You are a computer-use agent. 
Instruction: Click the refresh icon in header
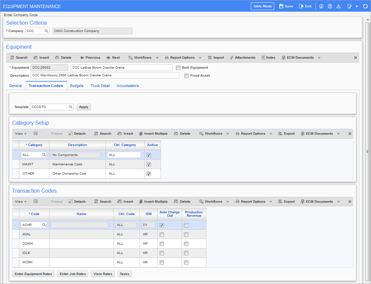(365, 6)
